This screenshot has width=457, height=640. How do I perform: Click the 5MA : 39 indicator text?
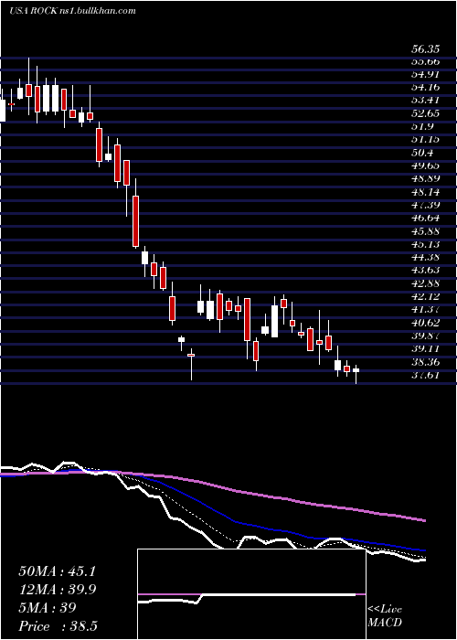coord(48,608)
